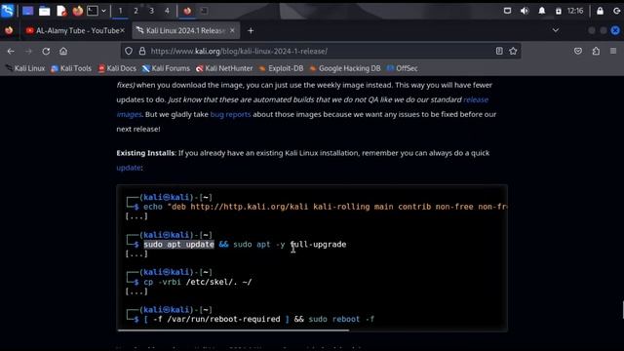The height and width of the screenshot is (351, 624).
Task: Switch to workspace 4
Action: pos(167,11)
